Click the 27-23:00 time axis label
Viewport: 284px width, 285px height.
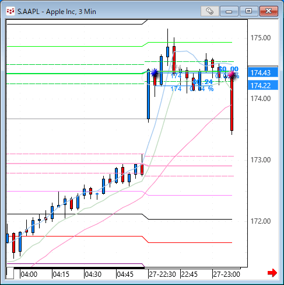[227, 274]
